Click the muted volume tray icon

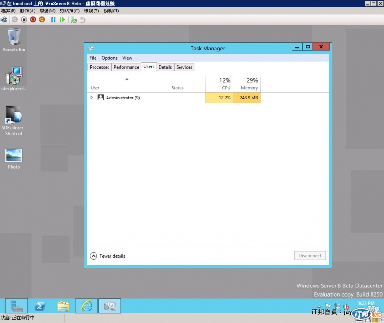[346, 306]
